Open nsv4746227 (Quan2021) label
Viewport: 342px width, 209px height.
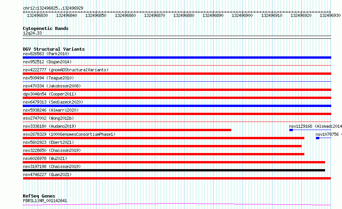[47, 174]
